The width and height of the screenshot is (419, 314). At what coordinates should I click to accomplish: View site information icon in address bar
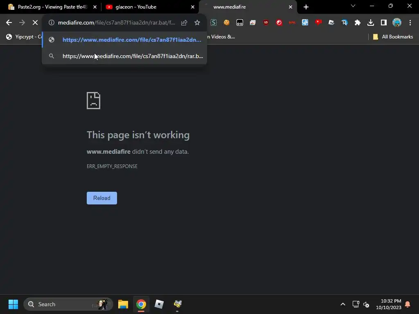[x=52, y=23]
